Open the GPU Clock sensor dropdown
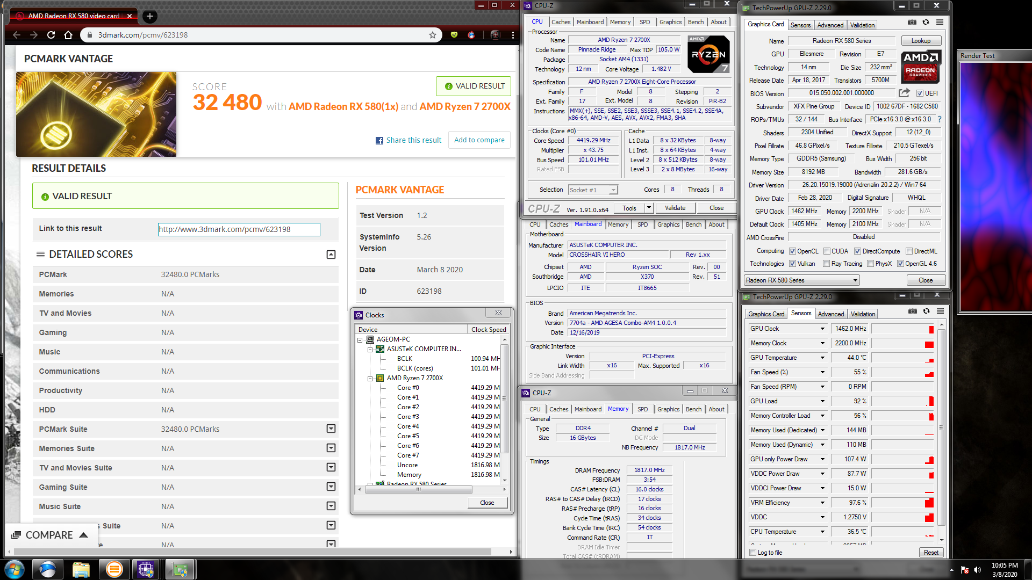This screenshot has width=1032, height=580. click(x=822, y=329)
